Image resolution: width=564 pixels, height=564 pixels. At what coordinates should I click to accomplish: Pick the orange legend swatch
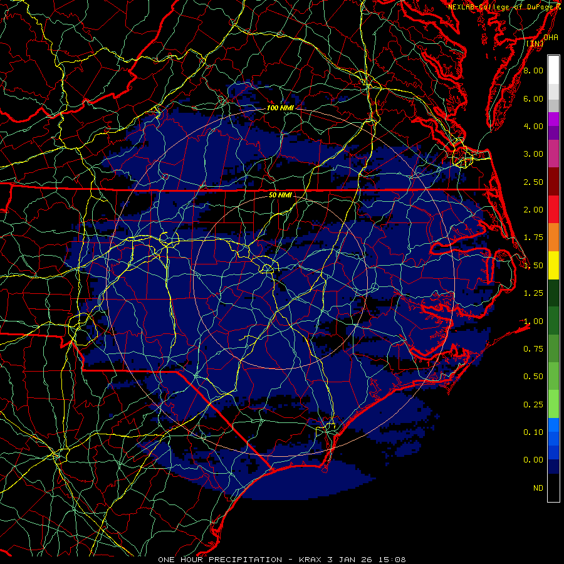coord(553,238)
